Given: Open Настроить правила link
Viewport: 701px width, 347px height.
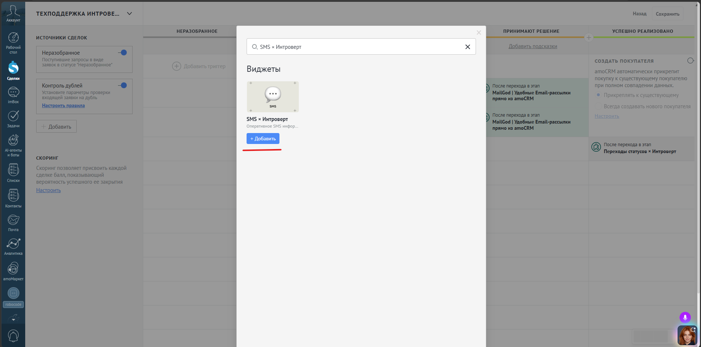Looking at the screenshot, I should tap(63, 105).
